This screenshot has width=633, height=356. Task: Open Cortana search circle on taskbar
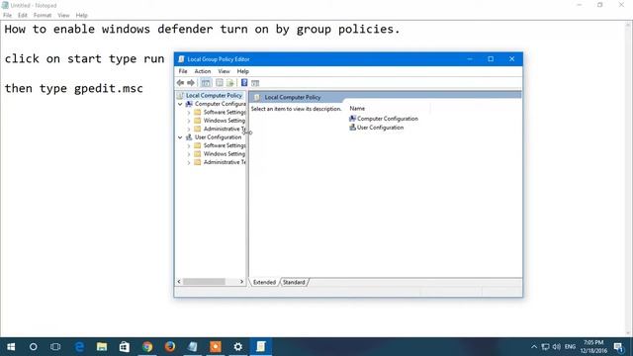[33, 347]
